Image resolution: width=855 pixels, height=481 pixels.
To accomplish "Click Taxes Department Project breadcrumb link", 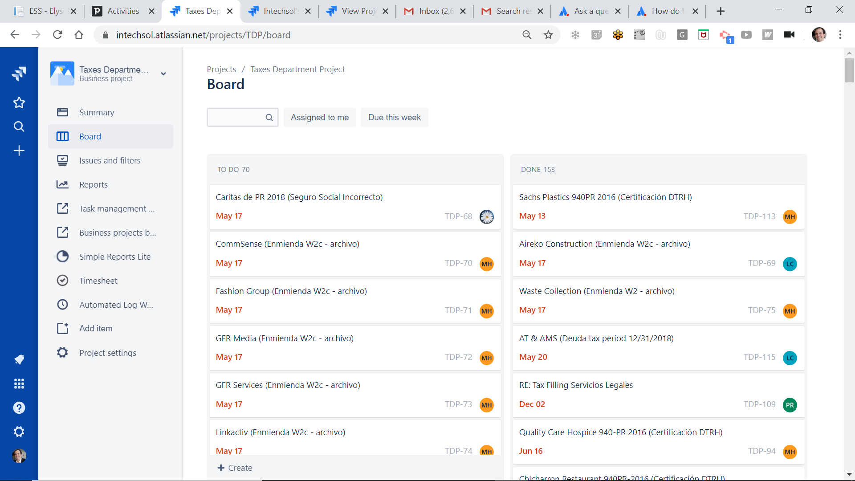I will pos(297,69).
